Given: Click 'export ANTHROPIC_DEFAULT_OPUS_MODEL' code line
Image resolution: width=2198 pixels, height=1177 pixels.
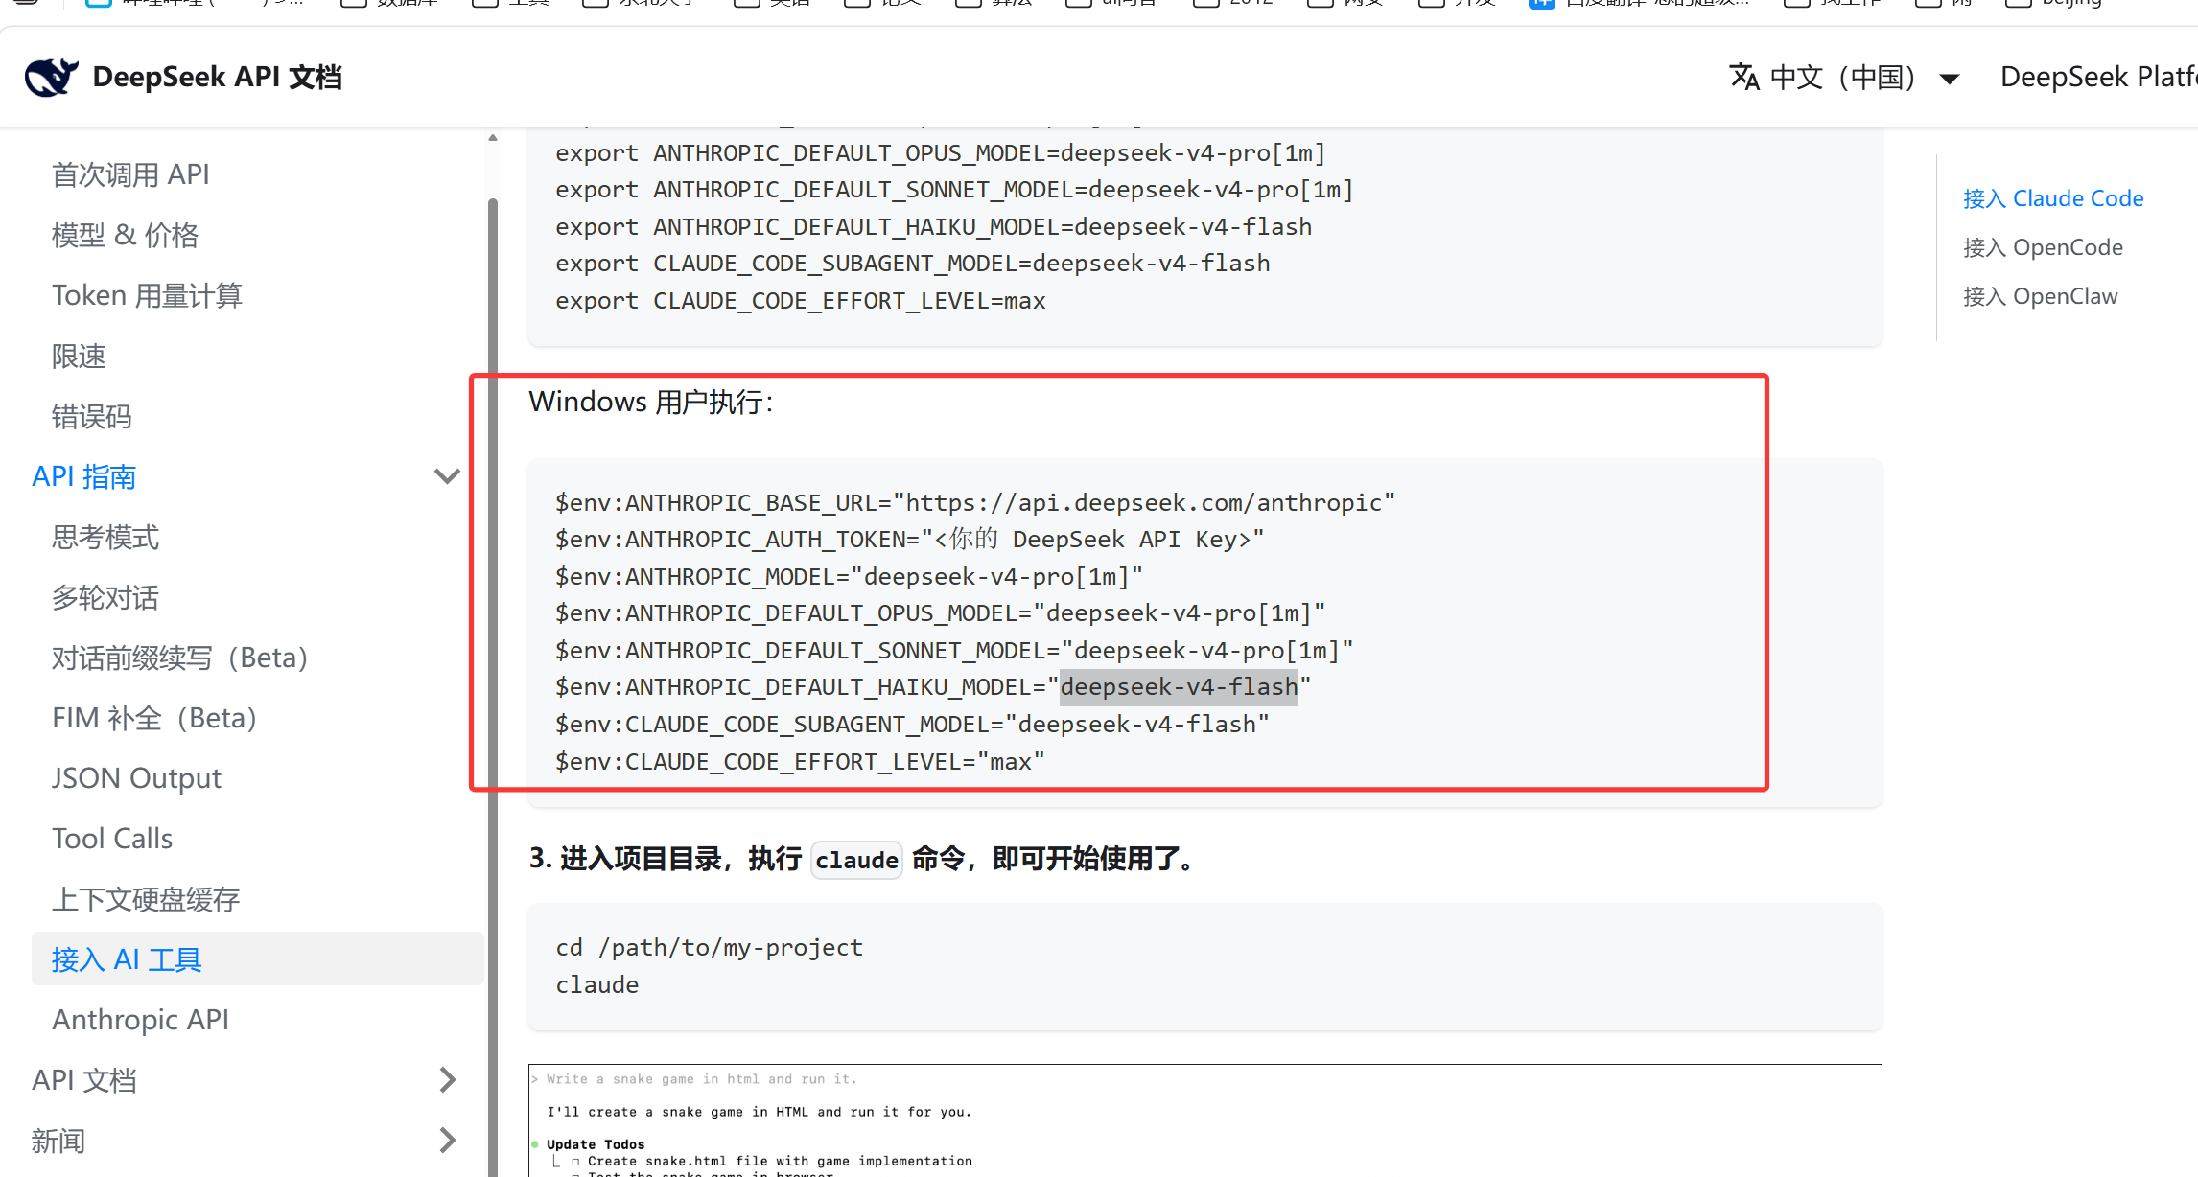Looking at the screenshot, I should [x=940, y=153].
